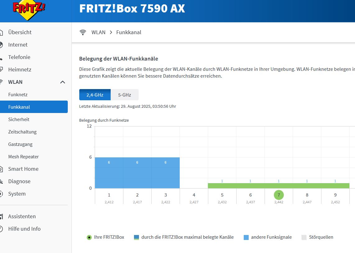Switch to the 5-GHz tab
355x253 pixels.
coord(125,95)
